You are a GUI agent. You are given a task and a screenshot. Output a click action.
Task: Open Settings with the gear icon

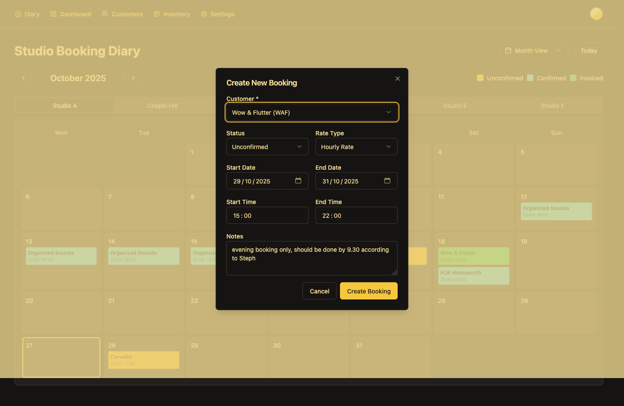coord(204,14)
